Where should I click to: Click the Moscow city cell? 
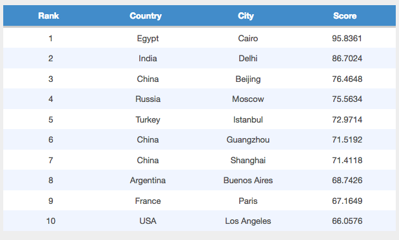pos(248,99)
